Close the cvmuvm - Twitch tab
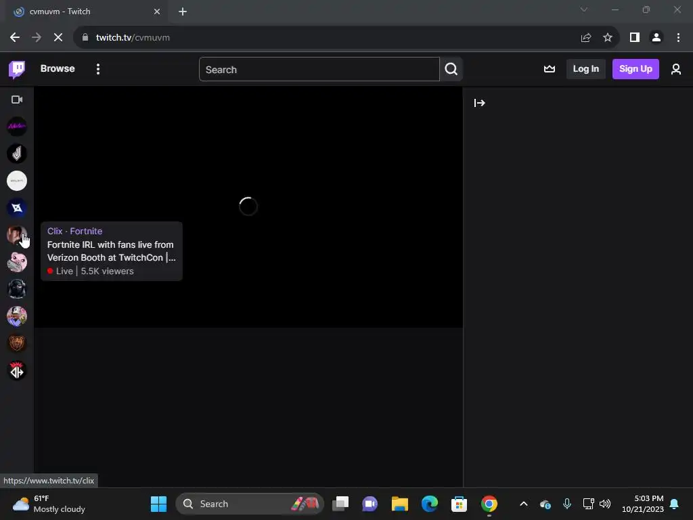Image resolution: width=693 pixels, height=520 pixels. tap(157, 12)
